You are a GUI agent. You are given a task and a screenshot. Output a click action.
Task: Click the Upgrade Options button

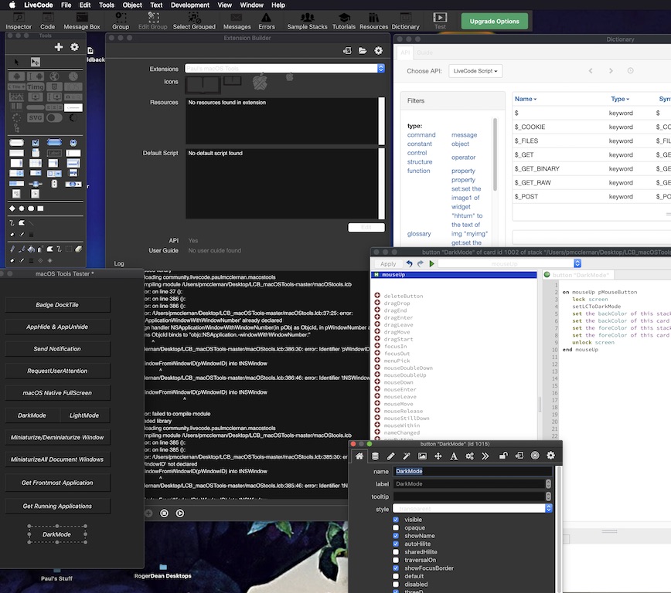pos(495,21)
